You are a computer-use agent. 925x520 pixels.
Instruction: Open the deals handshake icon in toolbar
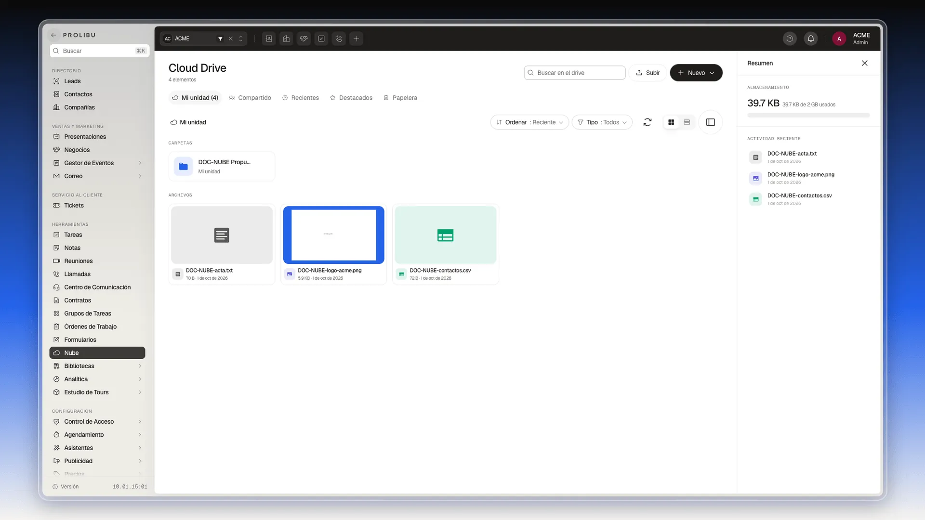[x=304, y=39]
